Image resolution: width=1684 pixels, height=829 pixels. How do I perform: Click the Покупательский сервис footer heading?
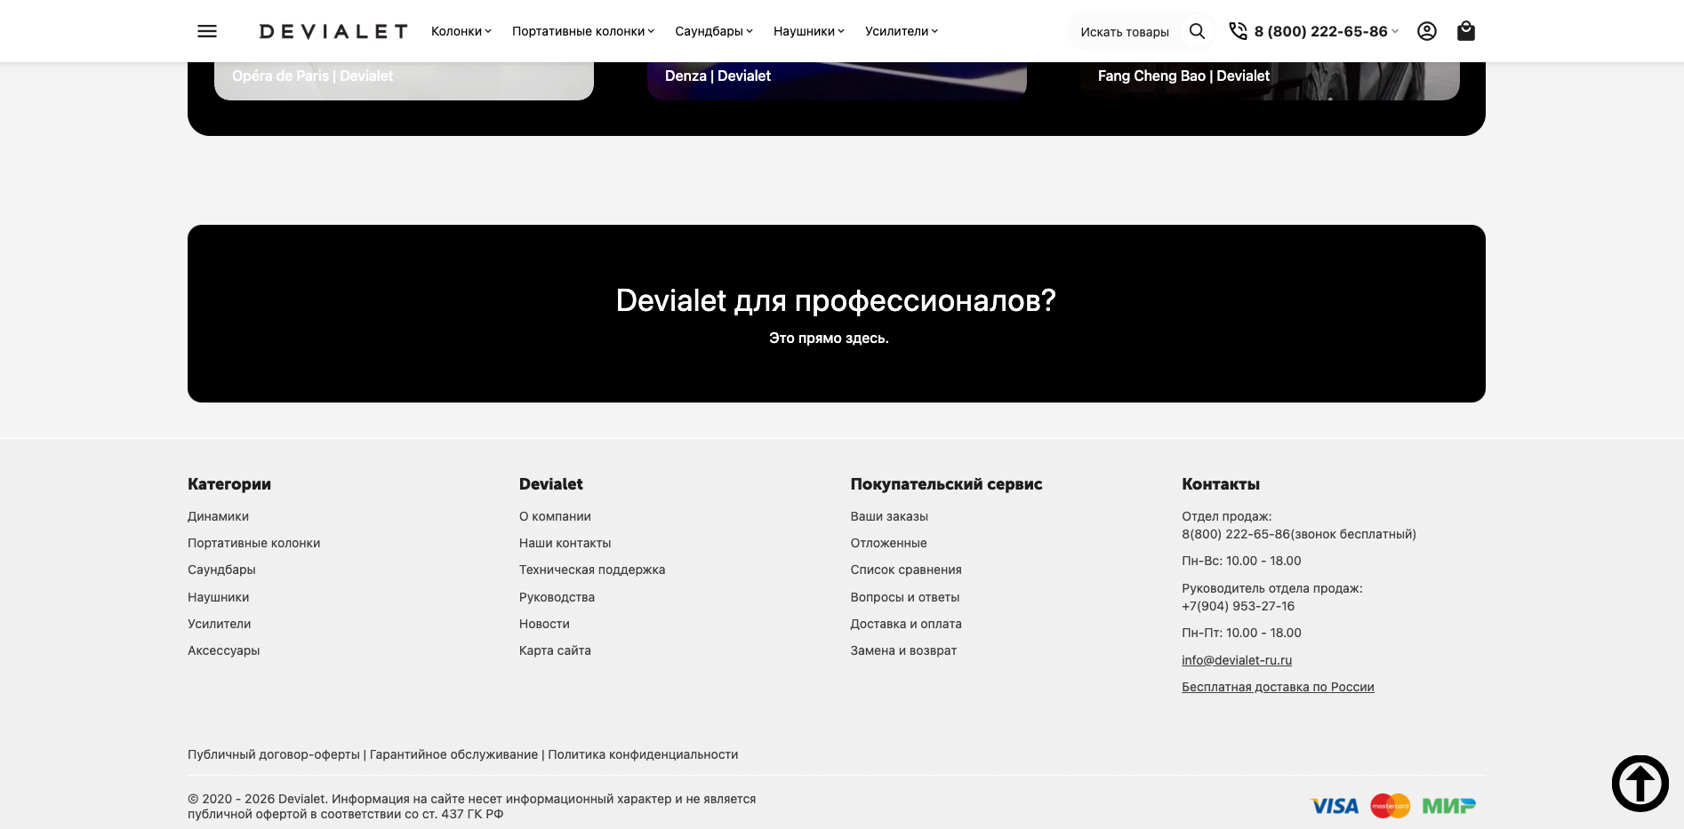pos(946,484)
